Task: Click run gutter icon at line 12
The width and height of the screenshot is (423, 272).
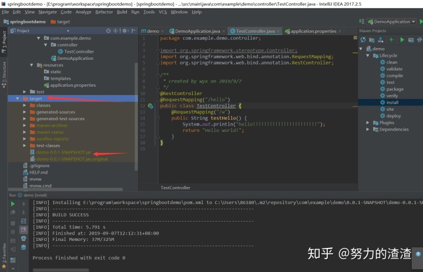Action: (x=150, y=106)
